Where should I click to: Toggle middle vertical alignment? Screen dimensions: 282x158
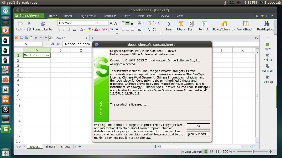127,23
